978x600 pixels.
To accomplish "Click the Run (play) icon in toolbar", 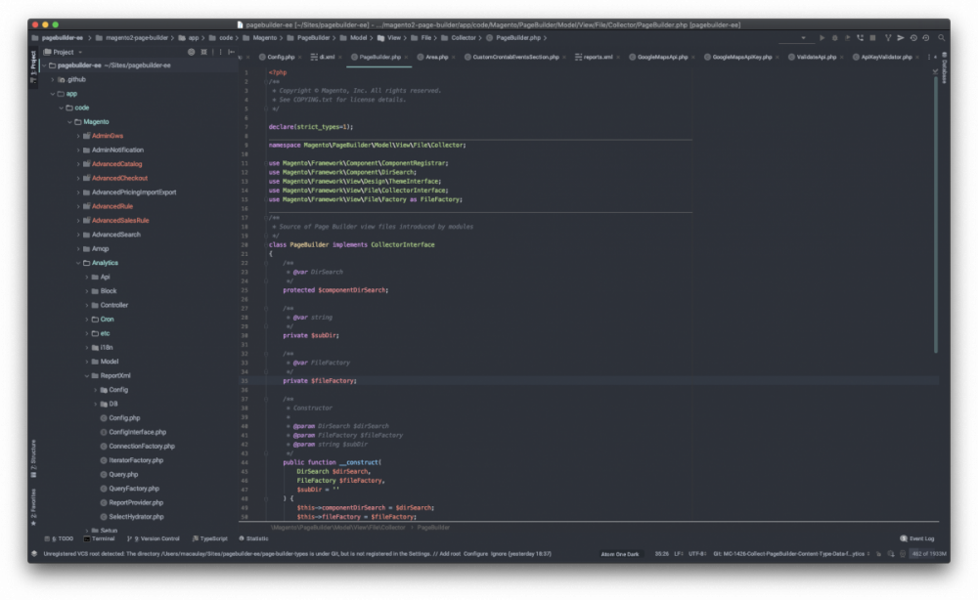I will point(822,38).
